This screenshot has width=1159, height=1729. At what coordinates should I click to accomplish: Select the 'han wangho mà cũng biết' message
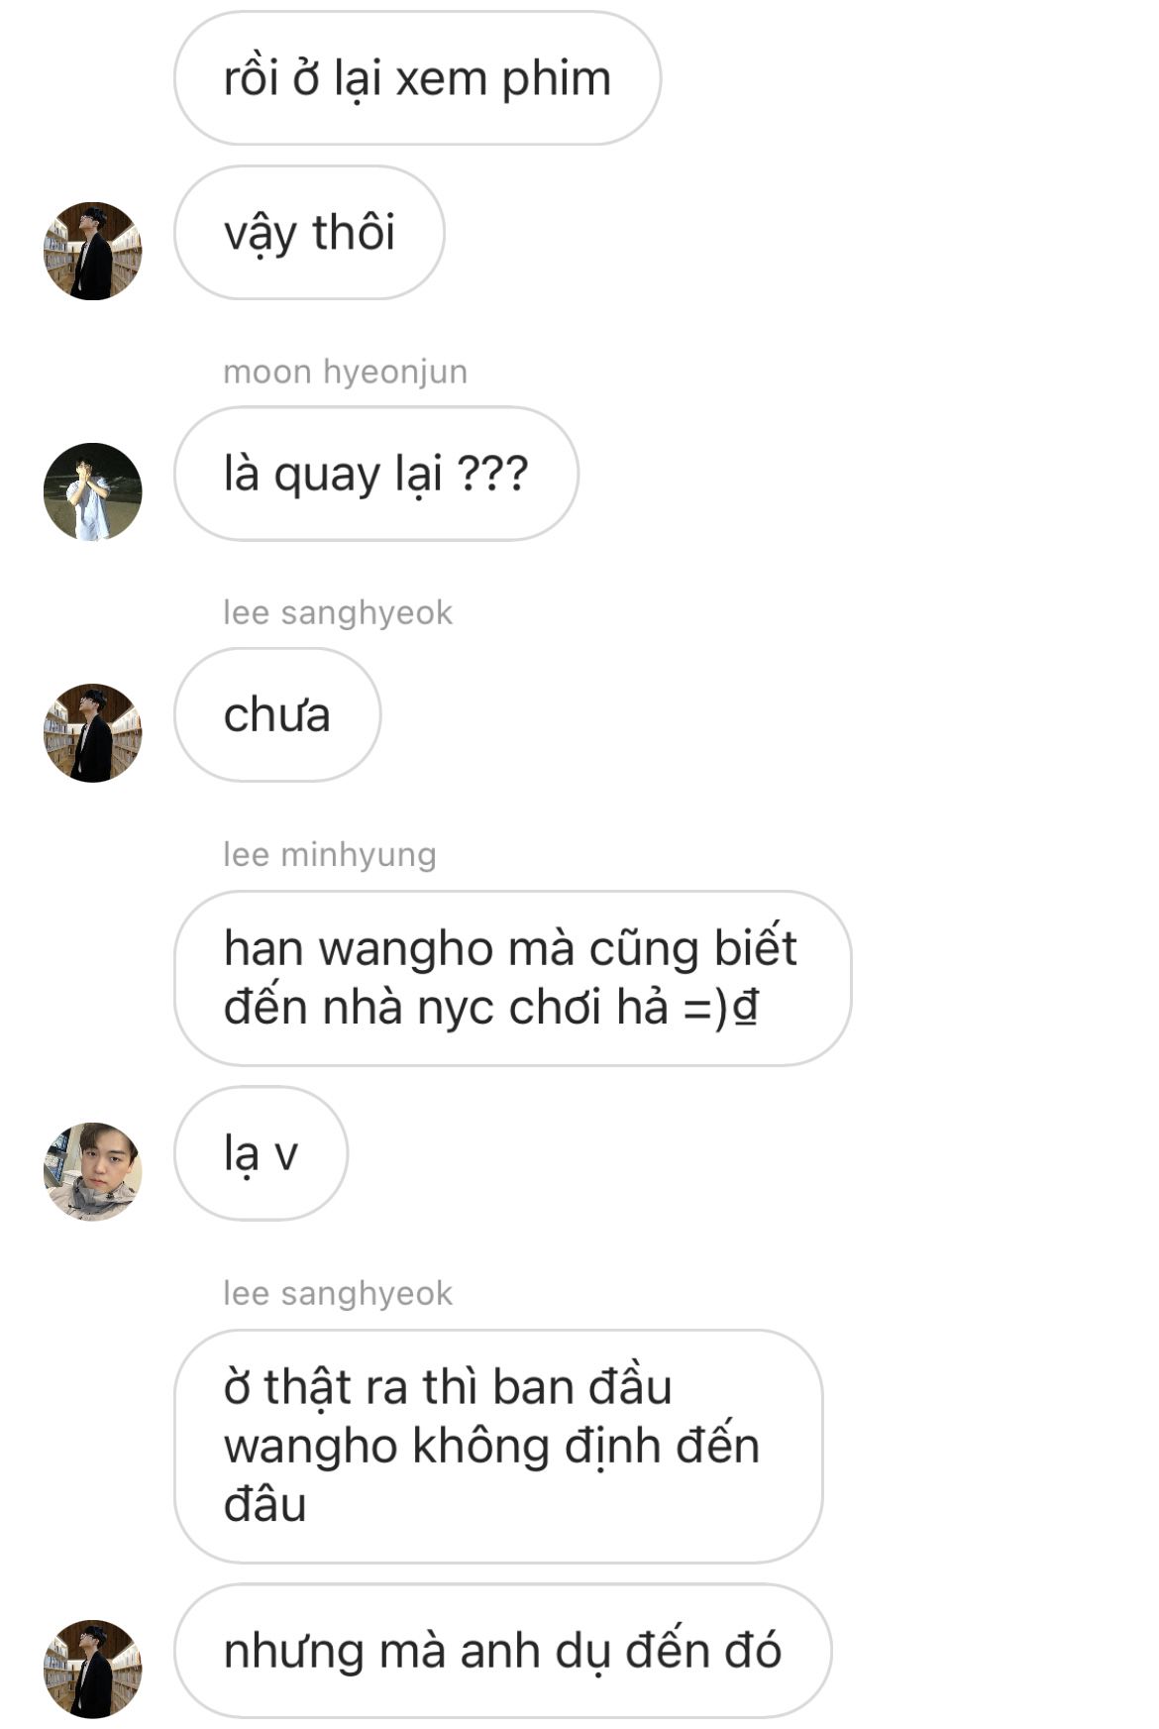[512, 978]
